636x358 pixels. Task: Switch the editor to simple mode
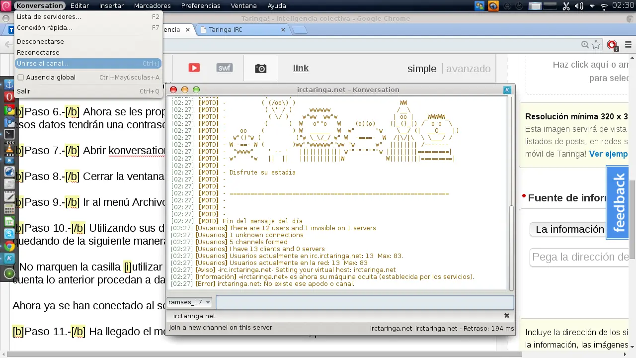pos(422,69)
